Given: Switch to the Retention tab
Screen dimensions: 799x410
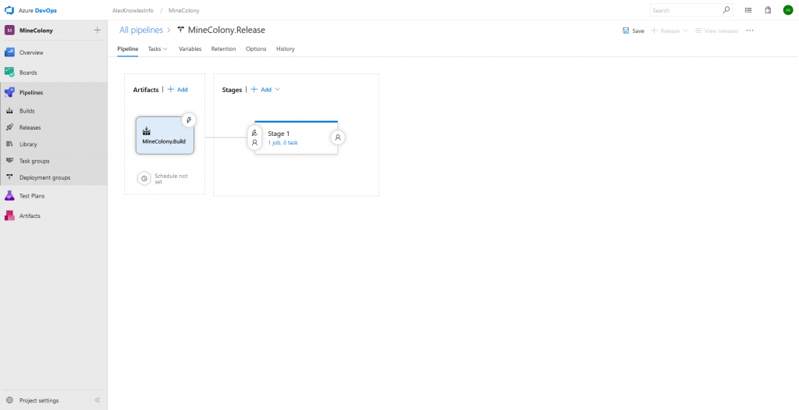Looking at the screenshot, I should point(223,49).
